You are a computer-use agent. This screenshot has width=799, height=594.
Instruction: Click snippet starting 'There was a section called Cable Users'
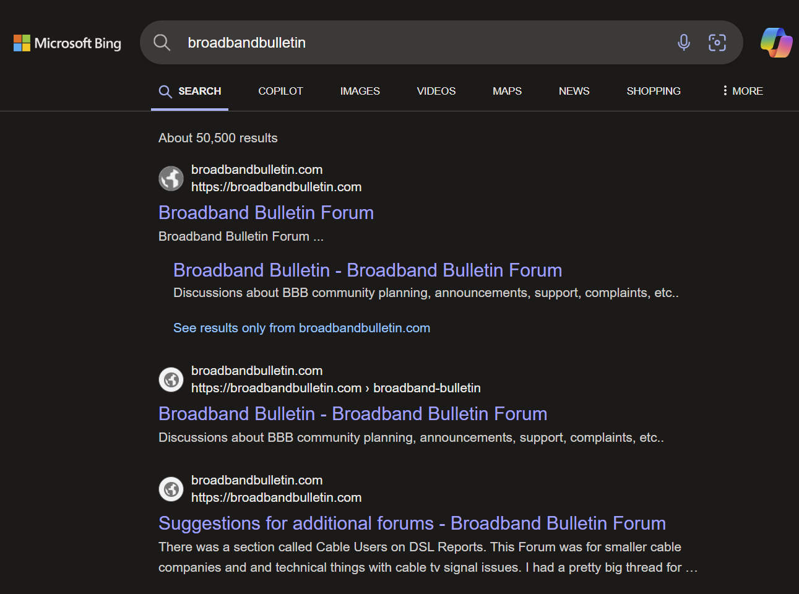pyautogui.click(x=428, y=557)
